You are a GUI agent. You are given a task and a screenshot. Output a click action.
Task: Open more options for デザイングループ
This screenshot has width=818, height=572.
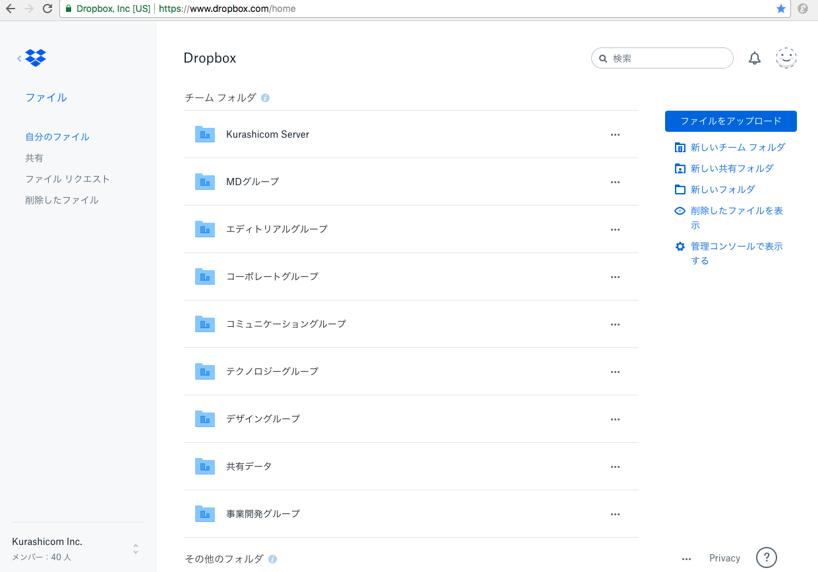click(615, 419)
